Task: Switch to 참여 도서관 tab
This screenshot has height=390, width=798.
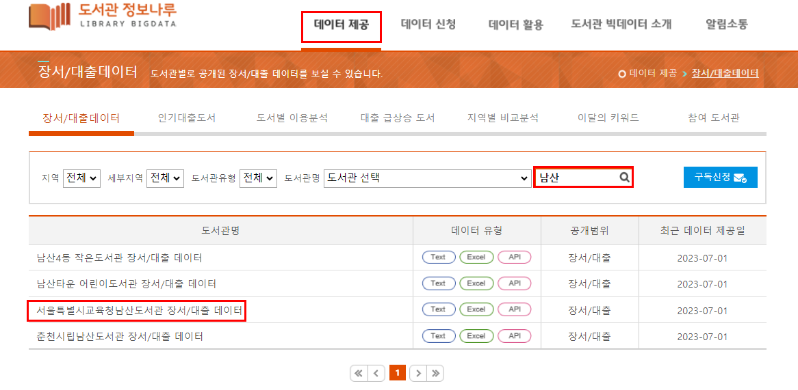Action: 714,118
